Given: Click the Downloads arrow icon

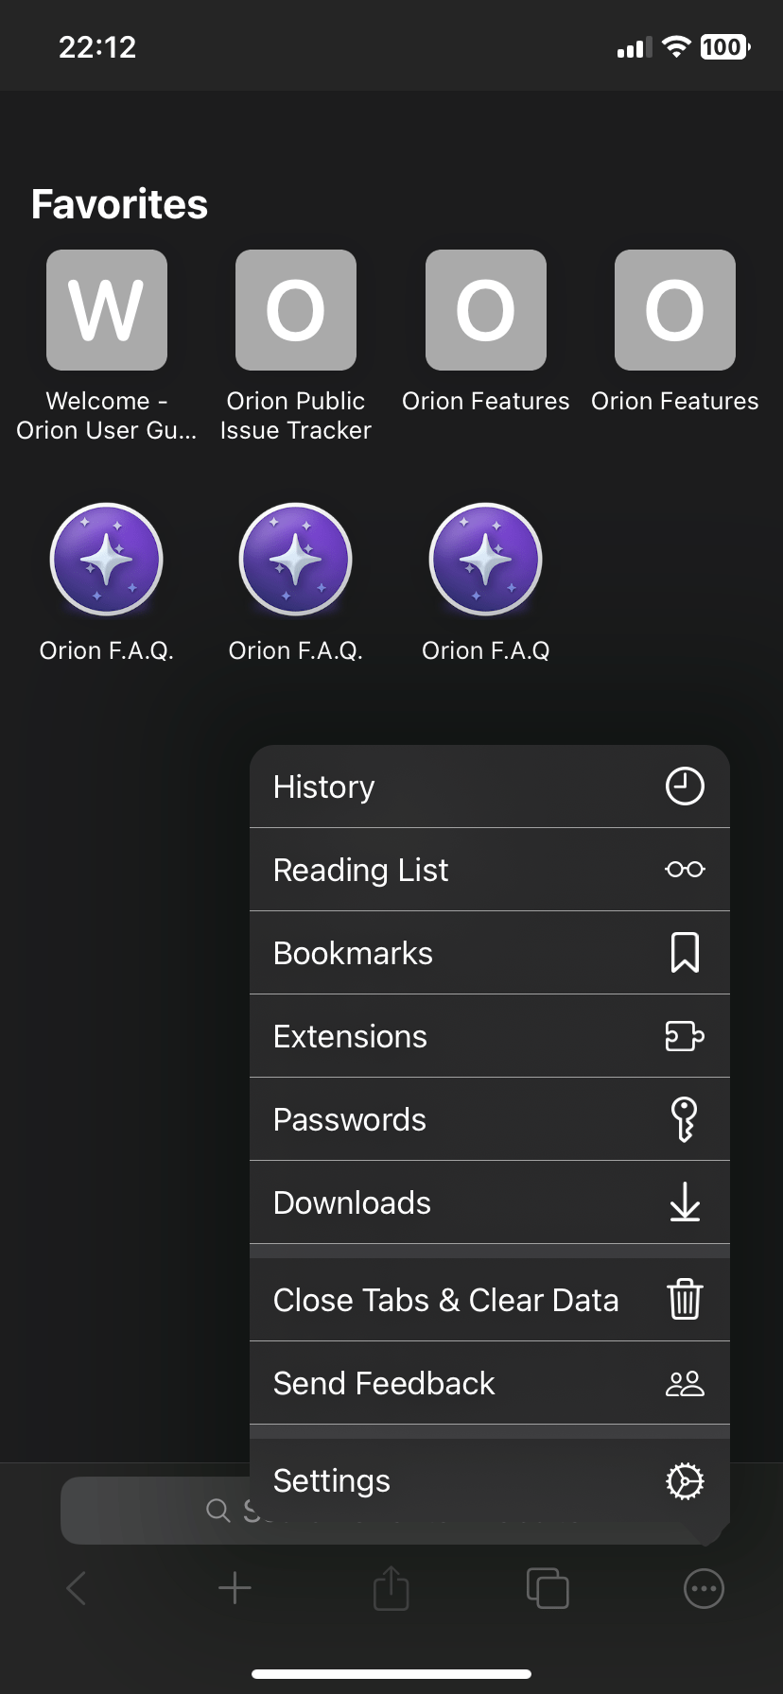Looking at the screenshot, I should pyautogui.click(x=686, y=1202).
